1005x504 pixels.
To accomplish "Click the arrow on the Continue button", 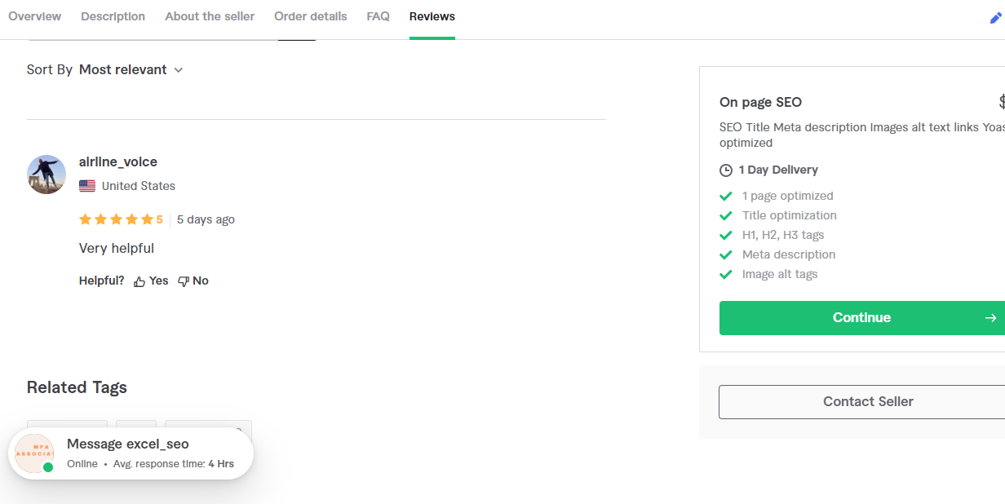I will (x=990, y=318).
